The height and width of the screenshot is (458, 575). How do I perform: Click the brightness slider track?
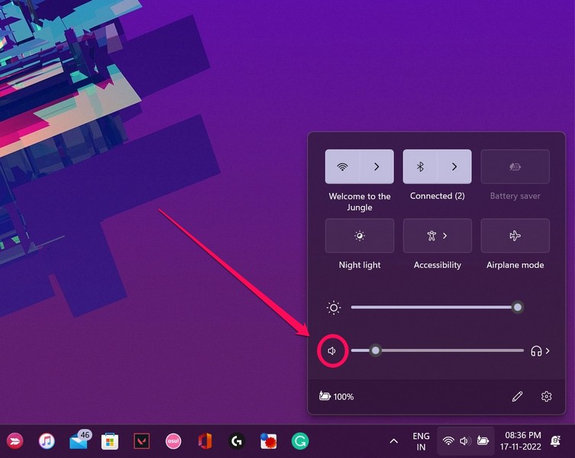pos(434,308)
